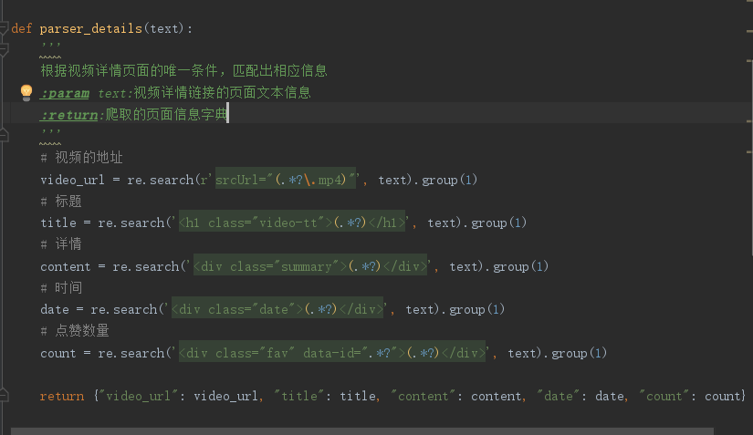753x435 pixels.
Task: Click the div class summary regex string
Action: (310, 266)
